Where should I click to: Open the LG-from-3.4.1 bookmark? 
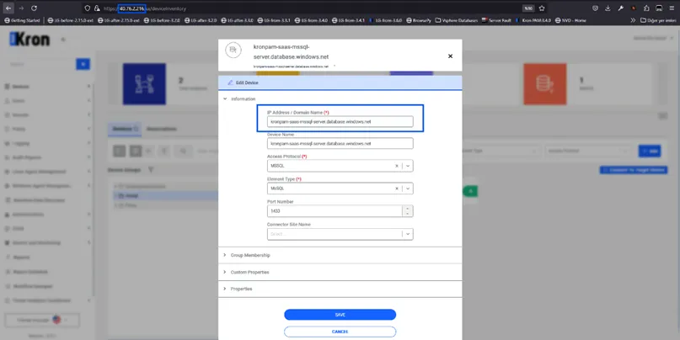[348, 20]
